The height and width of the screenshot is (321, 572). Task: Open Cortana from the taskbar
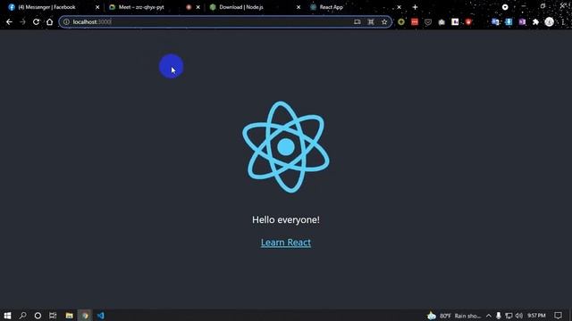38,315
